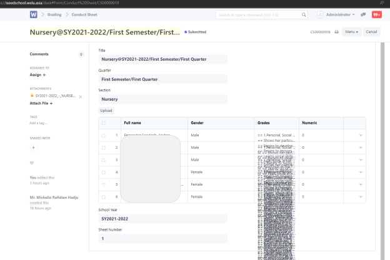Click the W home logo icon

pos(33,14)
